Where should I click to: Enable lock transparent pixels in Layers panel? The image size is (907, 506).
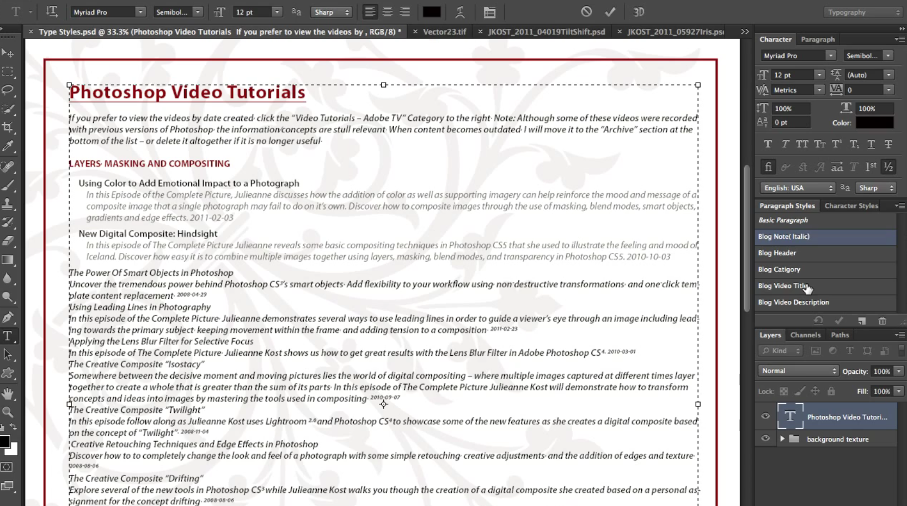pyautogui.click(x=783, y=391)
